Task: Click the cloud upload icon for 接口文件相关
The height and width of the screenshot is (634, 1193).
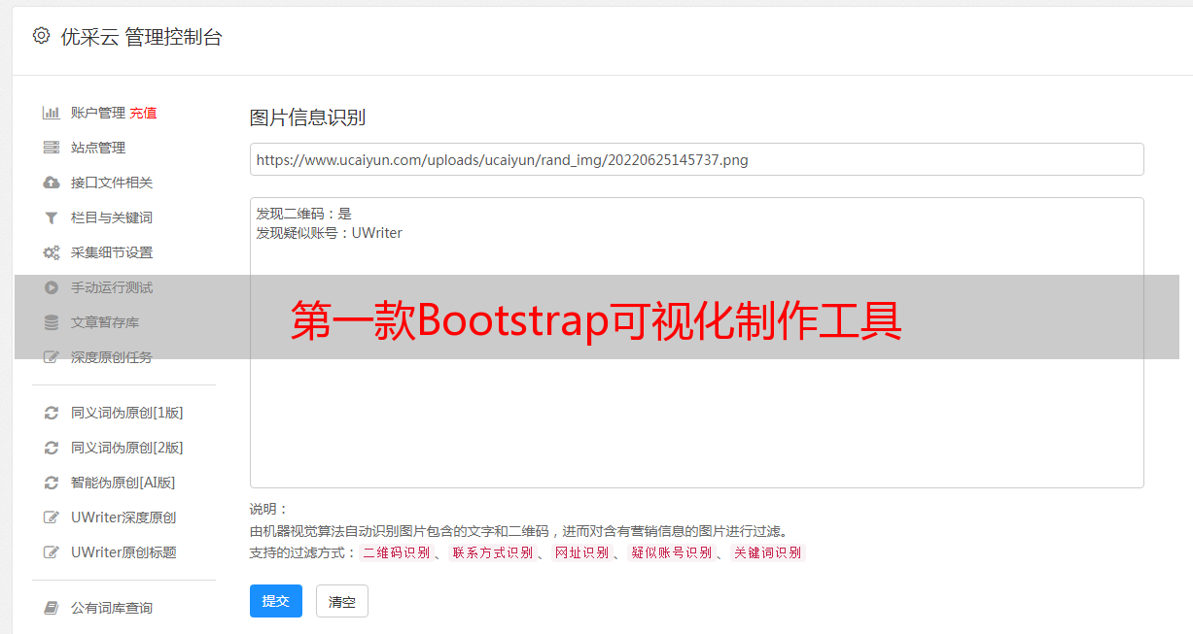Action: [x=52, y=183]
